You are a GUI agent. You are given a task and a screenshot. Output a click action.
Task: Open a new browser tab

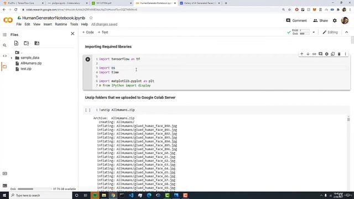226,3
